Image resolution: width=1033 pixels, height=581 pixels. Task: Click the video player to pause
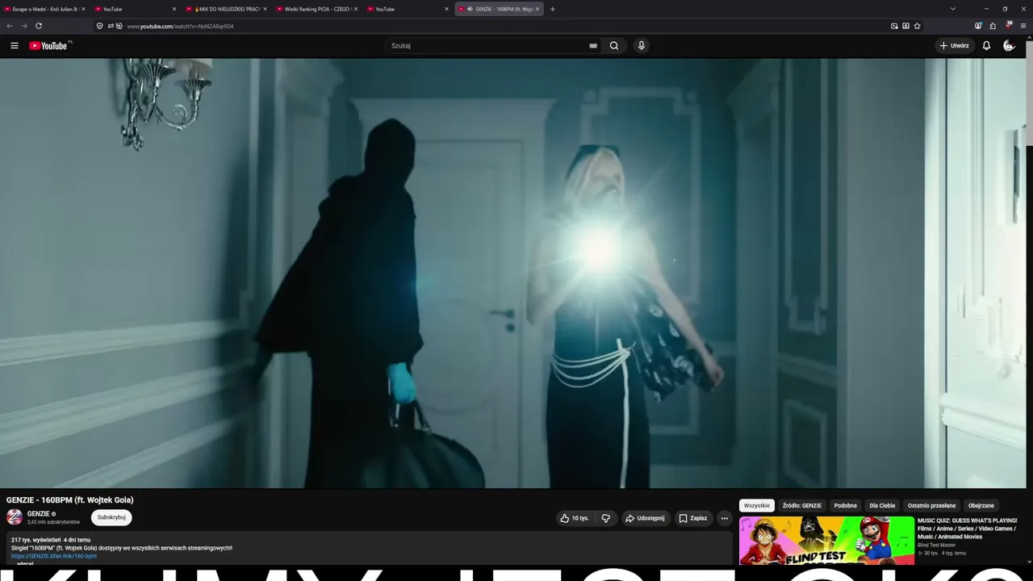[513, 273]
